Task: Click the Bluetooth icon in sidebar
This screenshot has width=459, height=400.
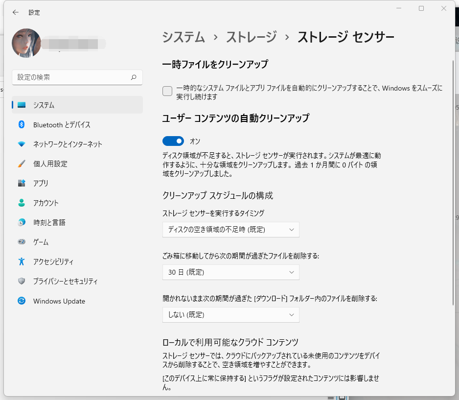Action: pos(22,124)
